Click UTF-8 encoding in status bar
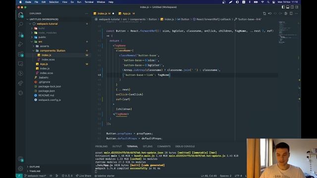The width and height of the screenshot is (317, 178). pos(238,176)
